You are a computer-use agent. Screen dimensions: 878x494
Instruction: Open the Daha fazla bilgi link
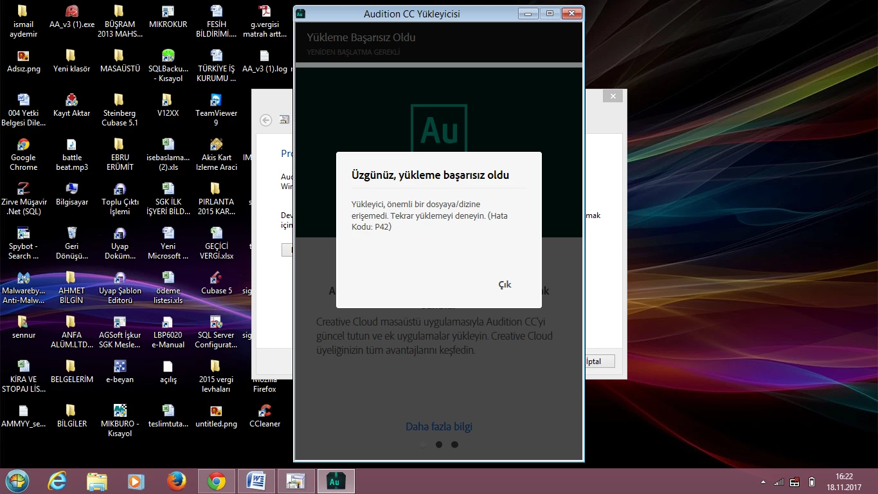point(439,426)
